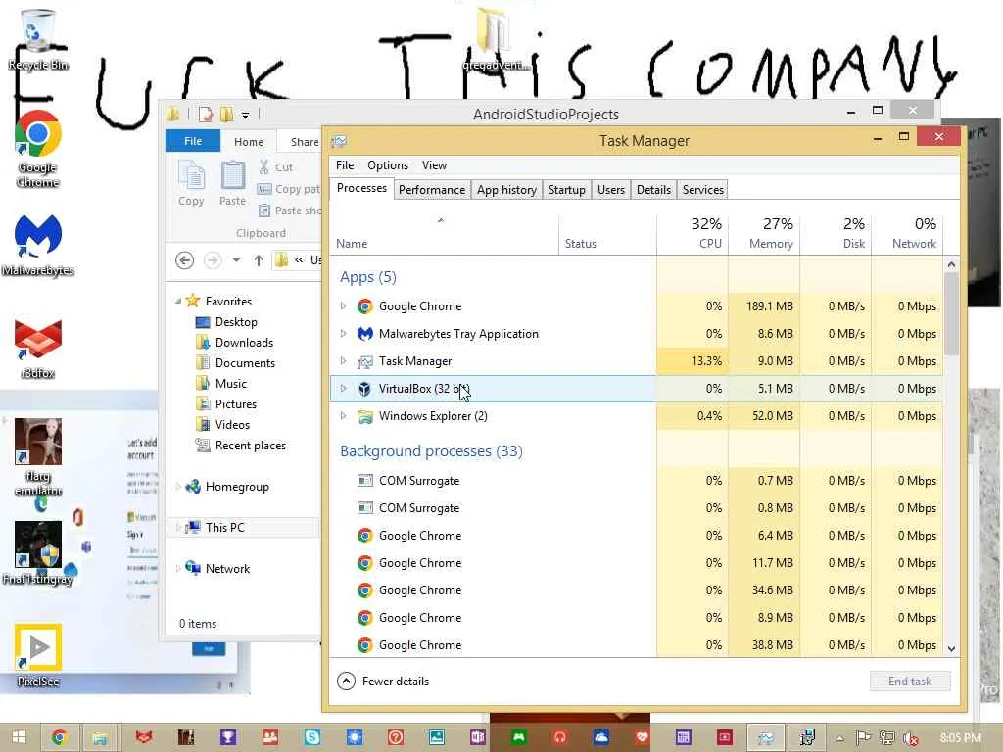
Task: Go back in AndroidStudioProjects Explorer window
Action: (x=184, y=260)
